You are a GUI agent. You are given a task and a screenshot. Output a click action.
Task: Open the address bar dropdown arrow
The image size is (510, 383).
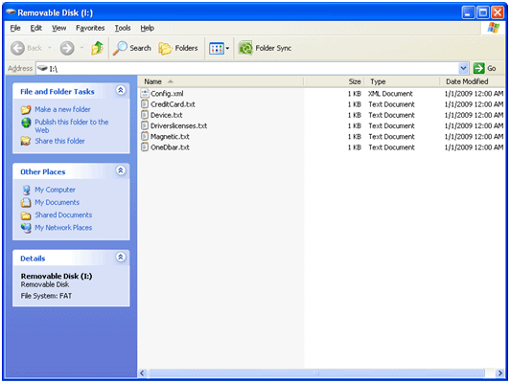463,68
